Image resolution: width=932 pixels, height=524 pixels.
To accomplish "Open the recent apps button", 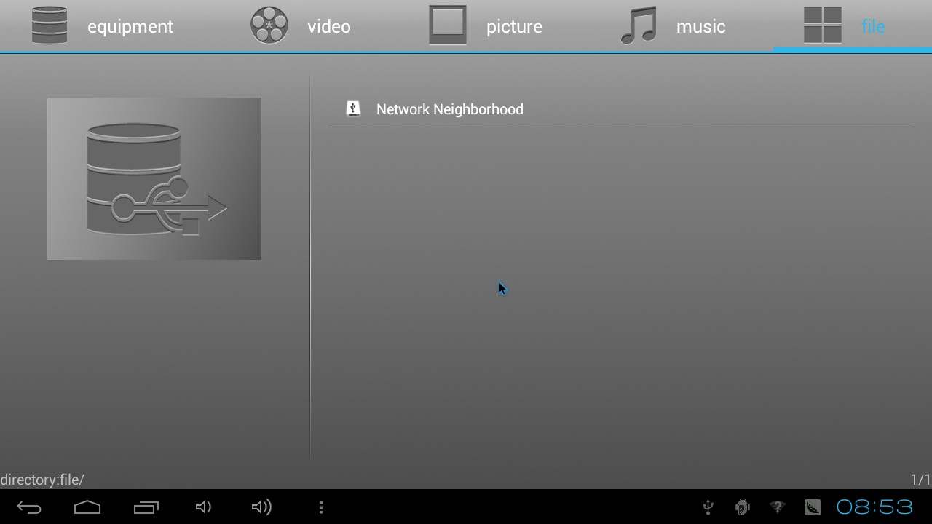I will click(x=146, y=507).
